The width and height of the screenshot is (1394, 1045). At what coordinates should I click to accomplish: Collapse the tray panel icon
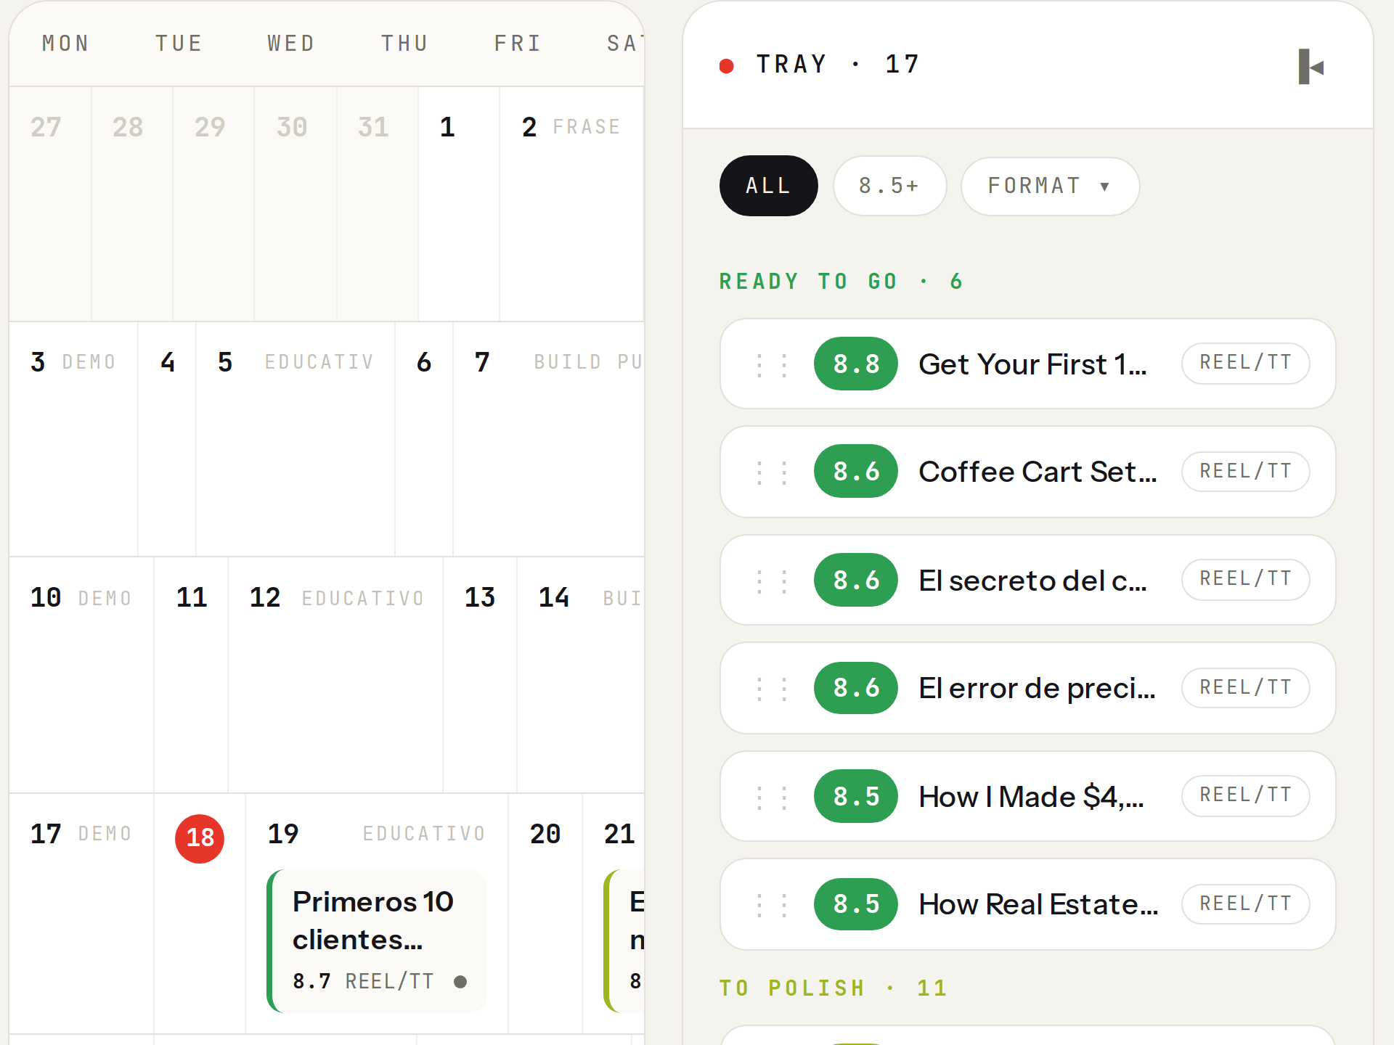(1311, 67)
